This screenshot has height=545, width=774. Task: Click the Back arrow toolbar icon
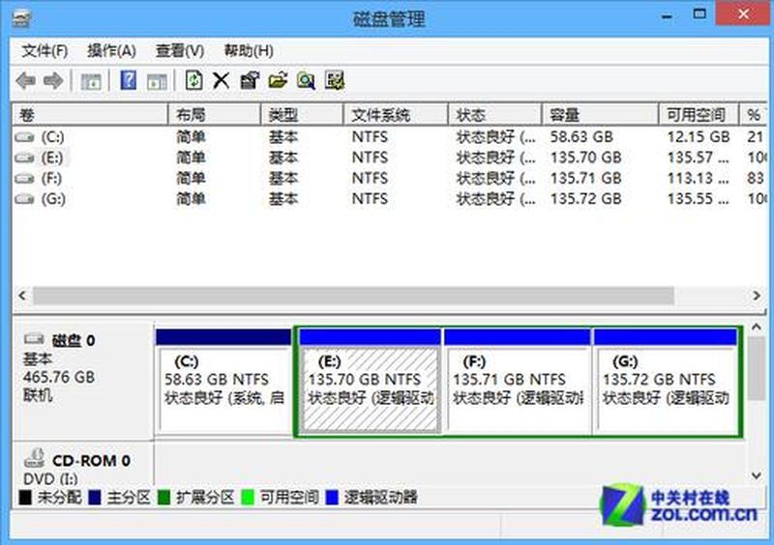coord(26,80)
